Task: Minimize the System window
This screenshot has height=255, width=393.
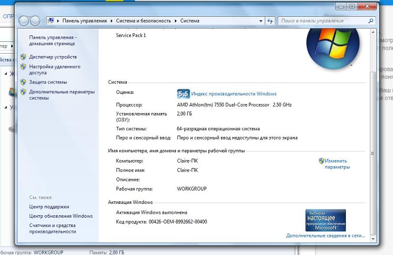Action: coord(340,7)
